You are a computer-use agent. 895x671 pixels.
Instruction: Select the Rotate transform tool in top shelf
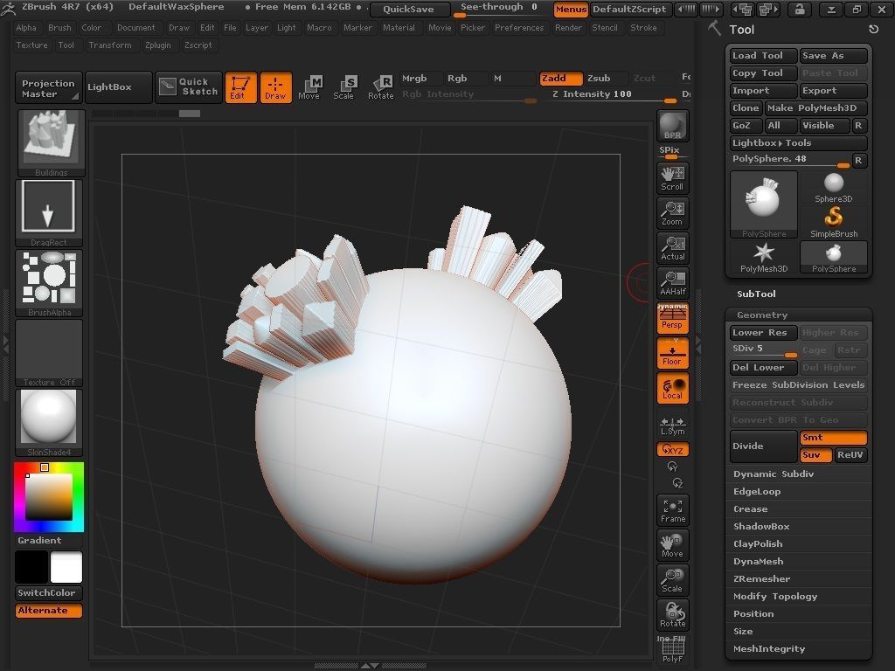tap(380, 87)
